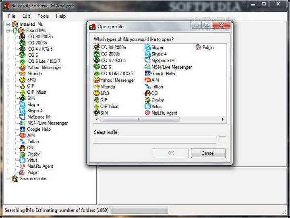Choose the ICQ 4 / ICQ 5 icon in the dialog
Viewport: 290px width, 218px height.
click(96, 60)
